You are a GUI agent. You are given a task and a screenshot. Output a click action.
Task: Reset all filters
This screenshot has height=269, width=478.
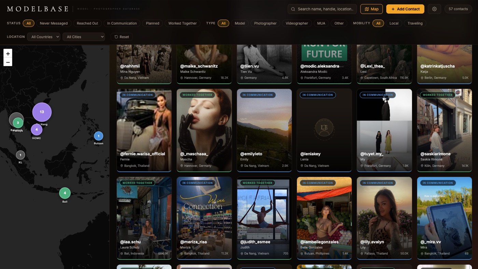[x=122, y=37]
